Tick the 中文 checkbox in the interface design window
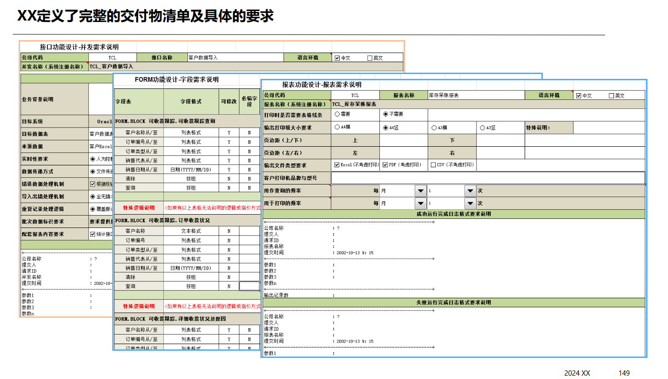This screenshot has width=668, height=379. [337, 58]
